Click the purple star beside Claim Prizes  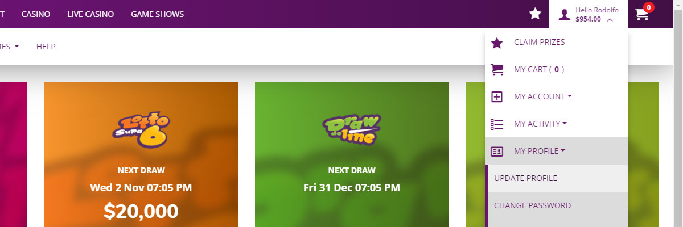[497, 43]
